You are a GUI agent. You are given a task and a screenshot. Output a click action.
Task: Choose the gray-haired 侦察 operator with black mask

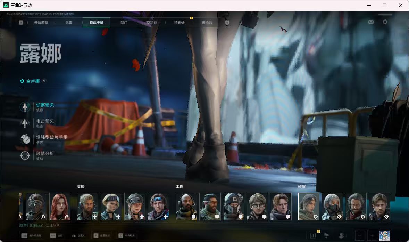[332, 207]
